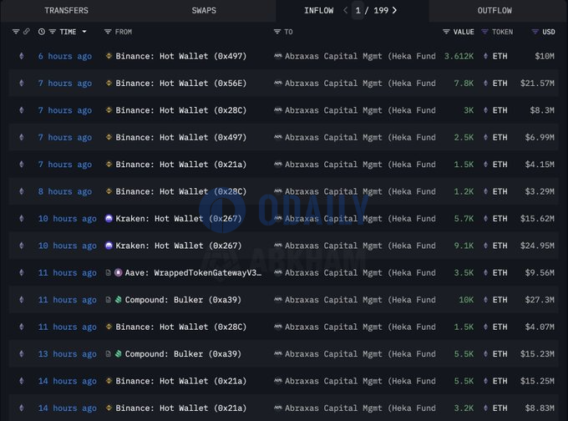Click Compound: Bulker in the 13 hours row
This screenshot has width=568, height=421.
coord(183,354)
